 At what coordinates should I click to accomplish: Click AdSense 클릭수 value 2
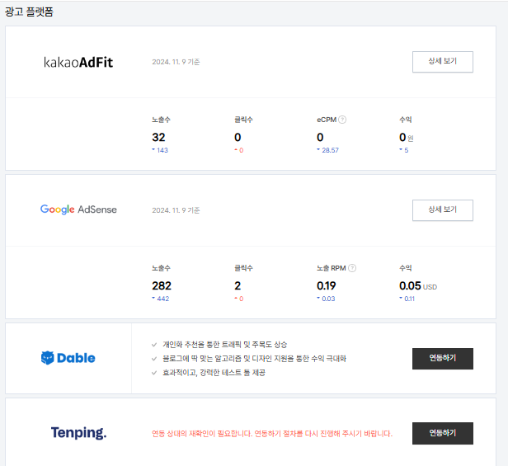tap(238, 285)
